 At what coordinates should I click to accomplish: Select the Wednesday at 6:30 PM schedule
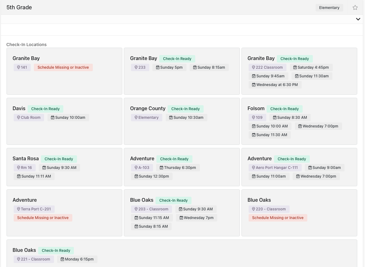pyautogui.click(x=275, y=85)
